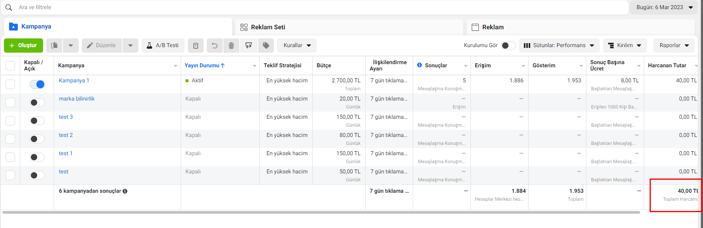The image size is (703, 228).
Task: Toggle the Kurulumu Gör switch
Action: pos(508,46)
